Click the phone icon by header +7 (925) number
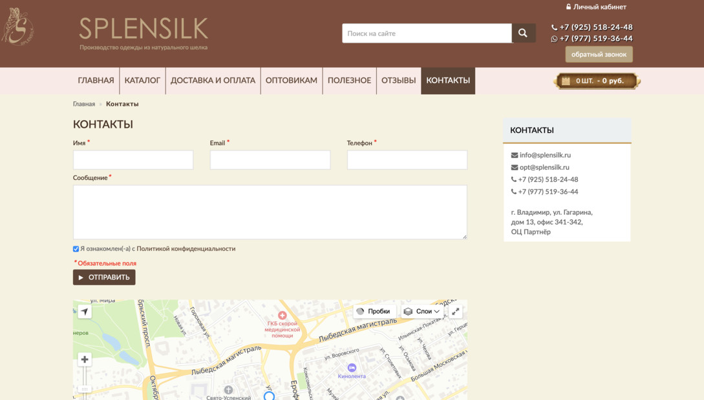 [x=554, y=27]
